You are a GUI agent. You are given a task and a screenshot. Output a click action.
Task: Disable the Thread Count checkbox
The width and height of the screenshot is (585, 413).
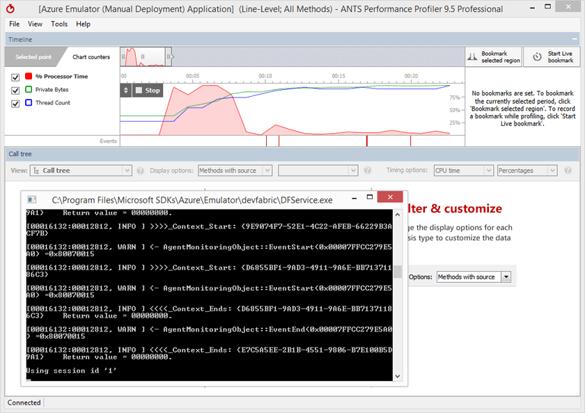coord(15,103)
